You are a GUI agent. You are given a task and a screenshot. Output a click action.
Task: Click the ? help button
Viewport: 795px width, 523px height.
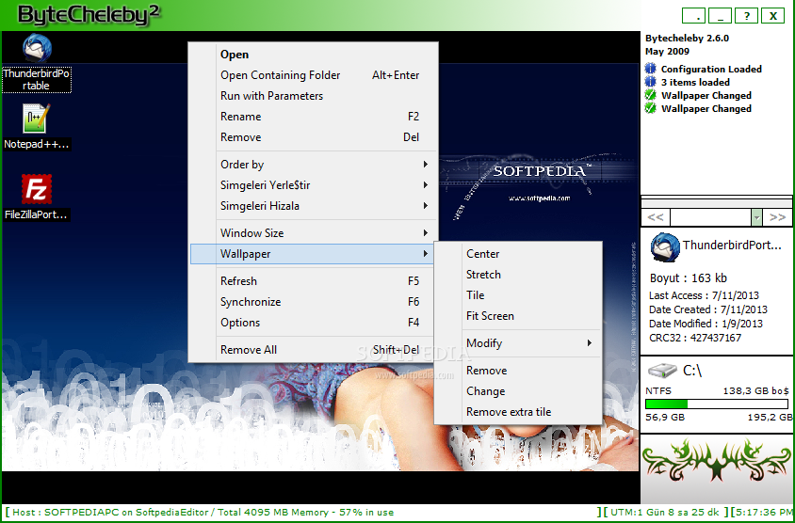746,16
